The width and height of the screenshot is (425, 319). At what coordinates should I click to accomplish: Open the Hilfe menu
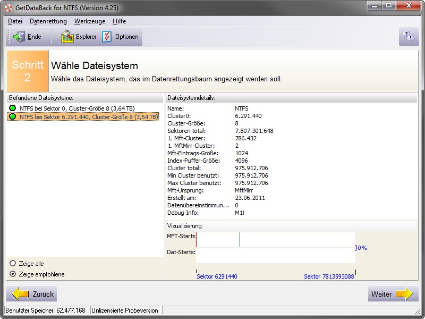[x=119, y=21]
